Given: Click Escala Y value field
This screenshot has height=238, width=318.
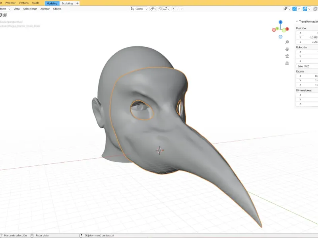Looking at the screenshot, I should (307, 81).
